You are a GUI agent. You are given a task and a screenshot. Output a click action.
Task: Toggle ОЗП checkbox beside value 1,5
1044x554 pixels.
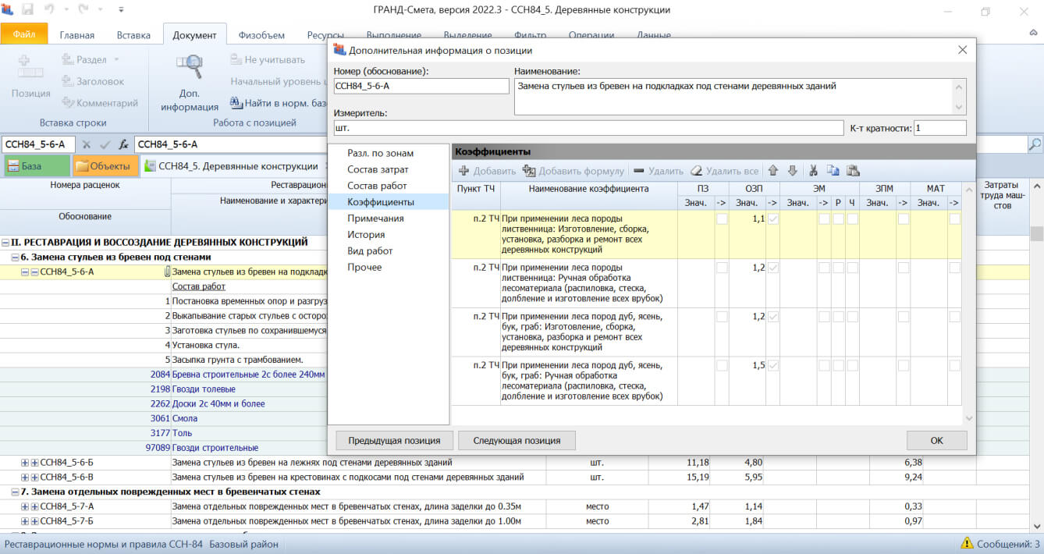[772, 365]
